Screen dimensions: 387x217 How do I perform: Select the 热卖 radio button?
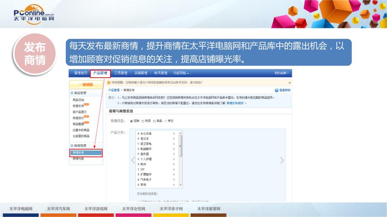143,121
